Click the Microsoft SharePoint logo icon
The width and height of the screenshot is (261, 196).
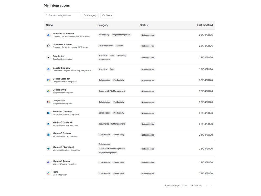pos(48,149)
